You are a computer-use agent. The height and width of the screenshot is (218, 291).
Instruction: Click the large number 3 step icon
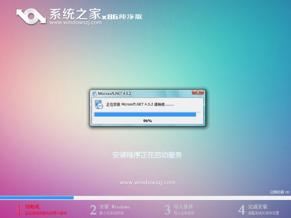(x=168, y=210)
